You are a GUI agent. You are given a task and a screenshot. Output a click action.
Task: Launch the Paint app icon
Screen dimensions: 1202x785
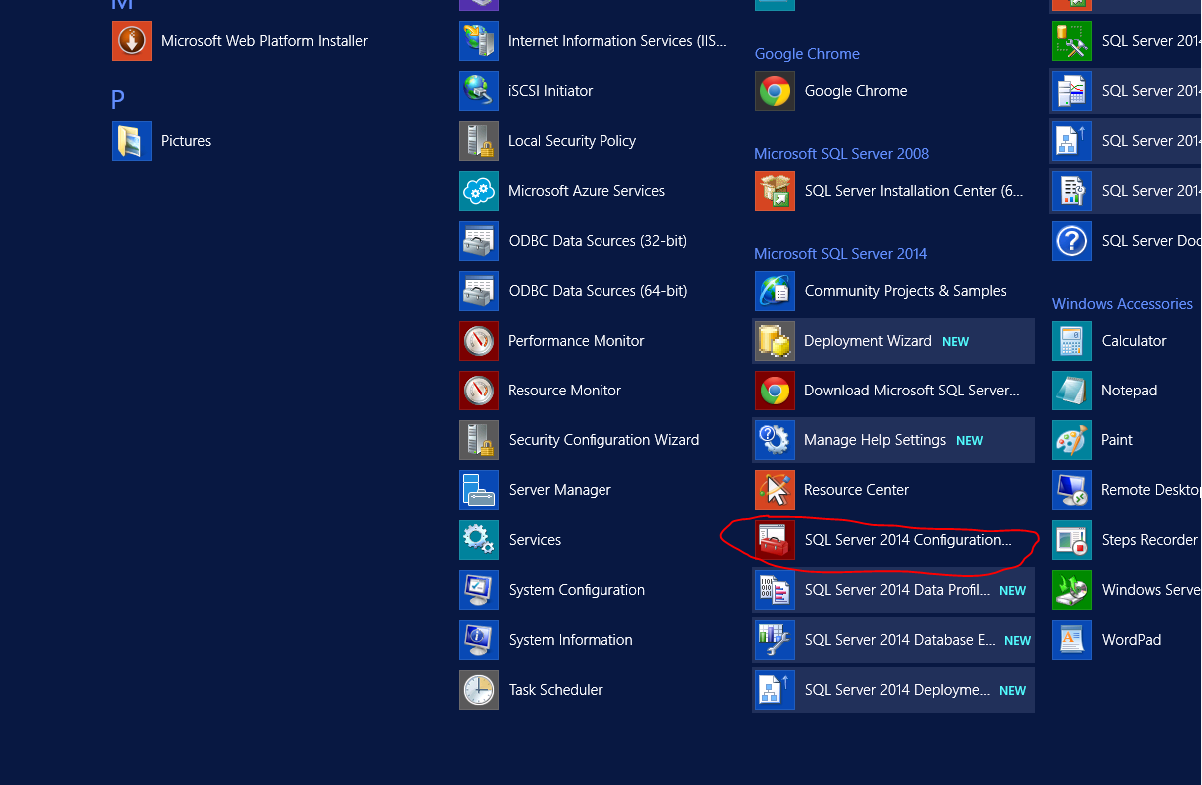(x=1072, y=440)
